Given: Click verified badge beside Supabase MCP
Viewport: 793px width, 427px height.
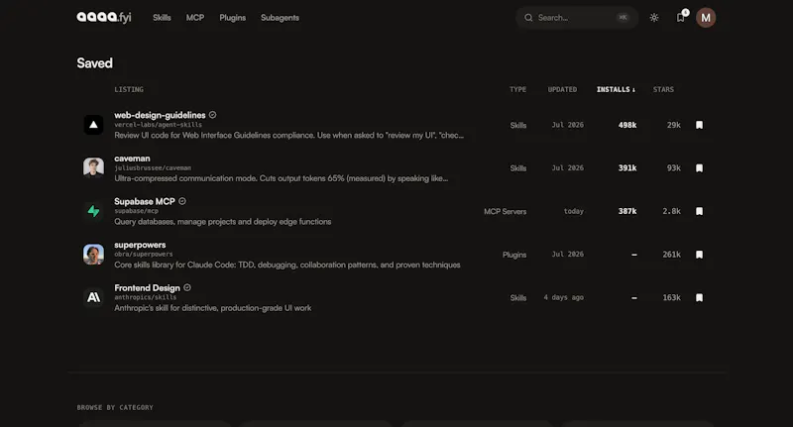Looking at the screenshot, I should pyautogui.click(x=182, y=201).
